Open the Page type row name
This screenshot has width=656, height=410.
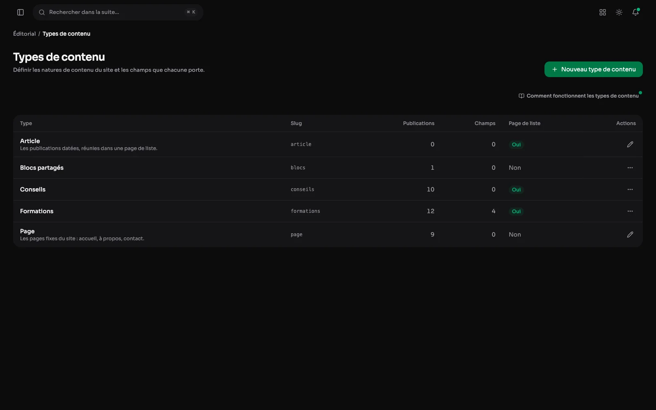click(27, 231)
